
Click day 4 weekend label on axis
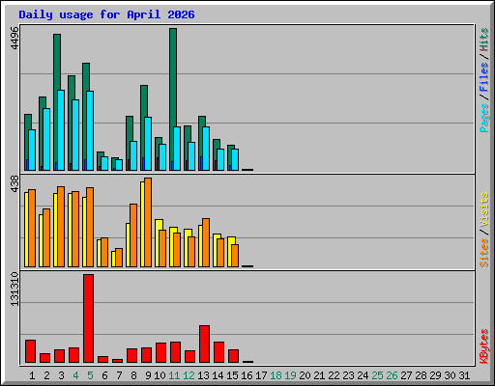tap(75, 375)
